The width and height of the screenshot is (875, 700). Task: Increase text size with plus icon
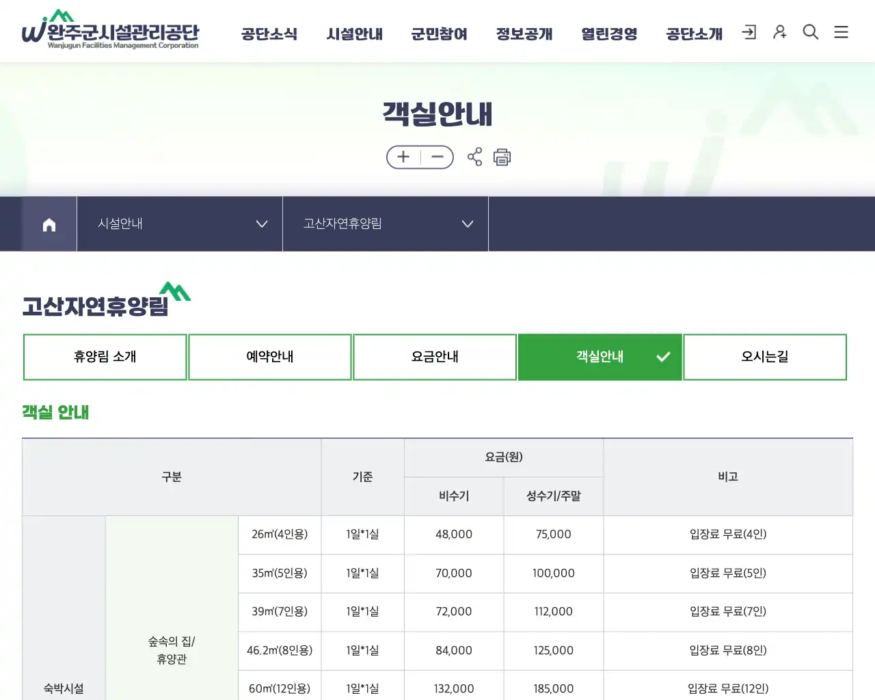pyautogui.click(x=403, y=157)
